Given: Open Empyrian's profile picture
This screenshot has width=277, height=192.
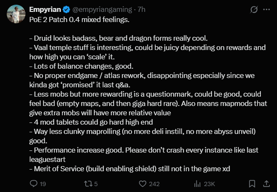Looking at the screenshot, I should (x=15, y=15).
